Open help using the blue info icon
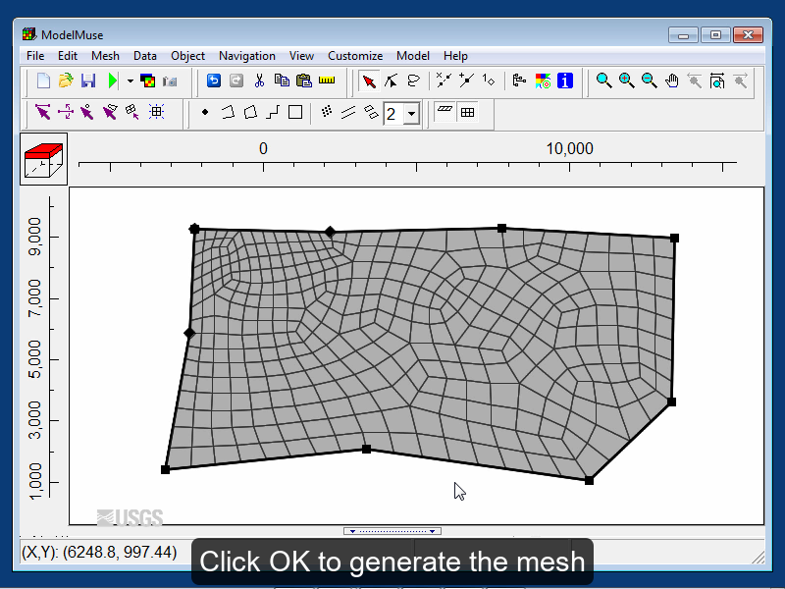 [x=565, y=80]
